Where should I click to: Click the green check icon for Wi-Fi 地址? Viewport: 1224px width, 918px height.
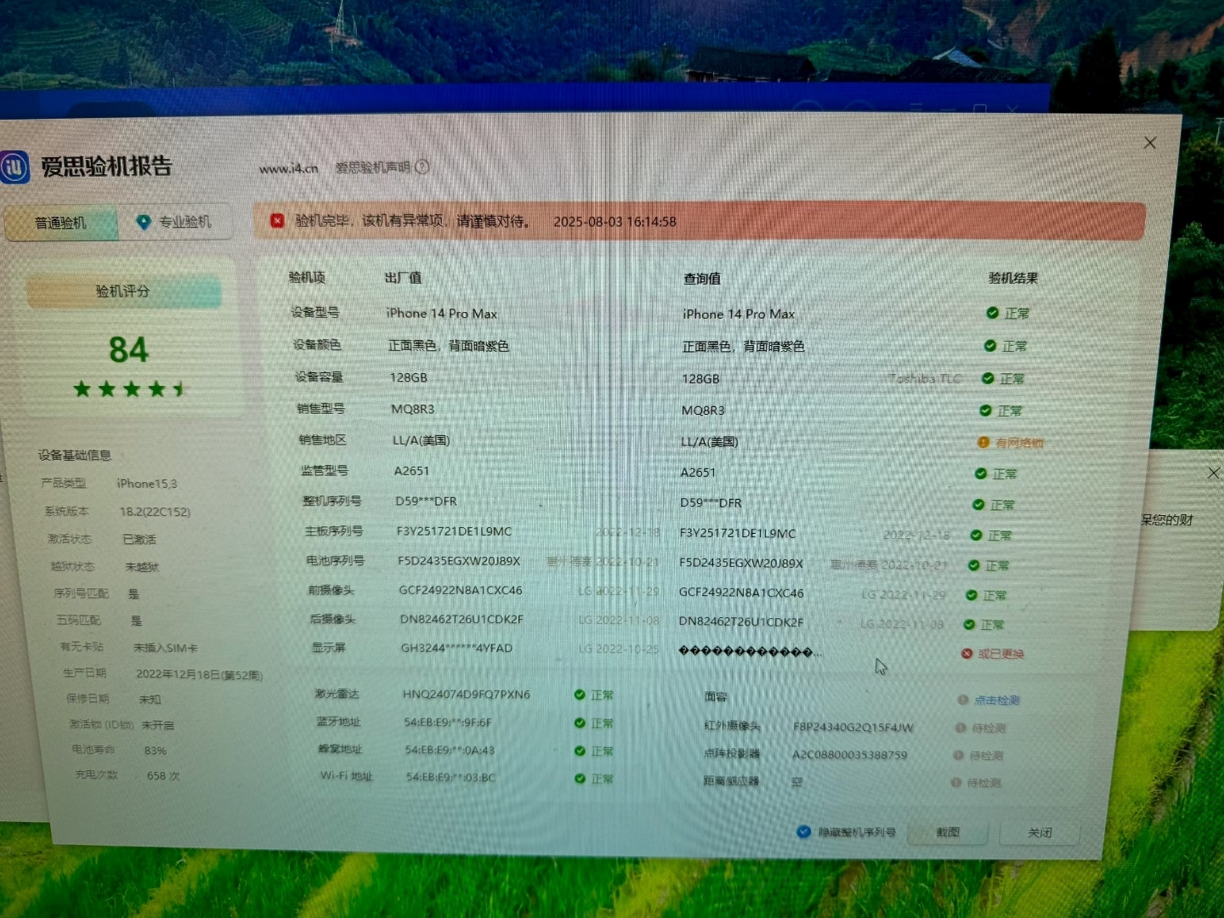[580, 779]
